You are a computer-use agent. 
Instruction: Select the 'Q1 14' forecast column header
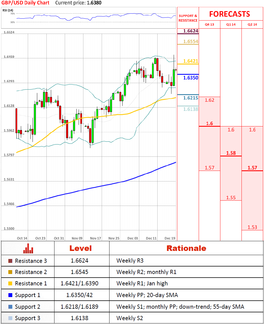[x=231, y=24]
